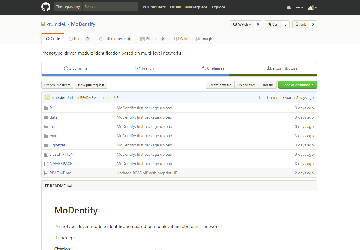Viewport: 360px width, 250px height.
Task: Open the commit hash f8dacd9
Action: point(289,97)
